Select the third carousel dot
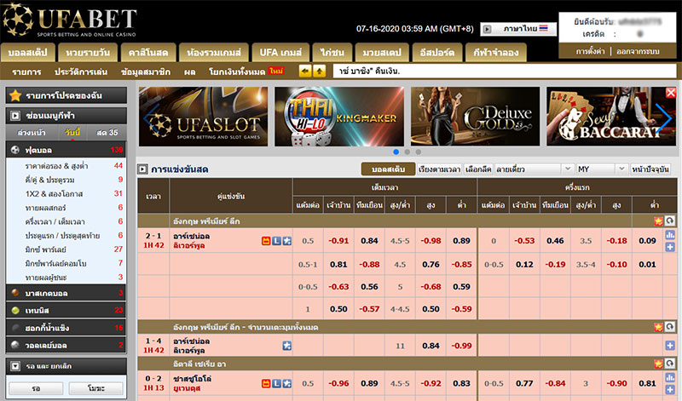Screen dimensions: 682x401 tap(418, 152)
